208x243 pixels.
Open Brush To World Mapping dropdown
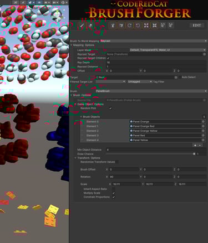pyautogui.click(x=154, y=41)
